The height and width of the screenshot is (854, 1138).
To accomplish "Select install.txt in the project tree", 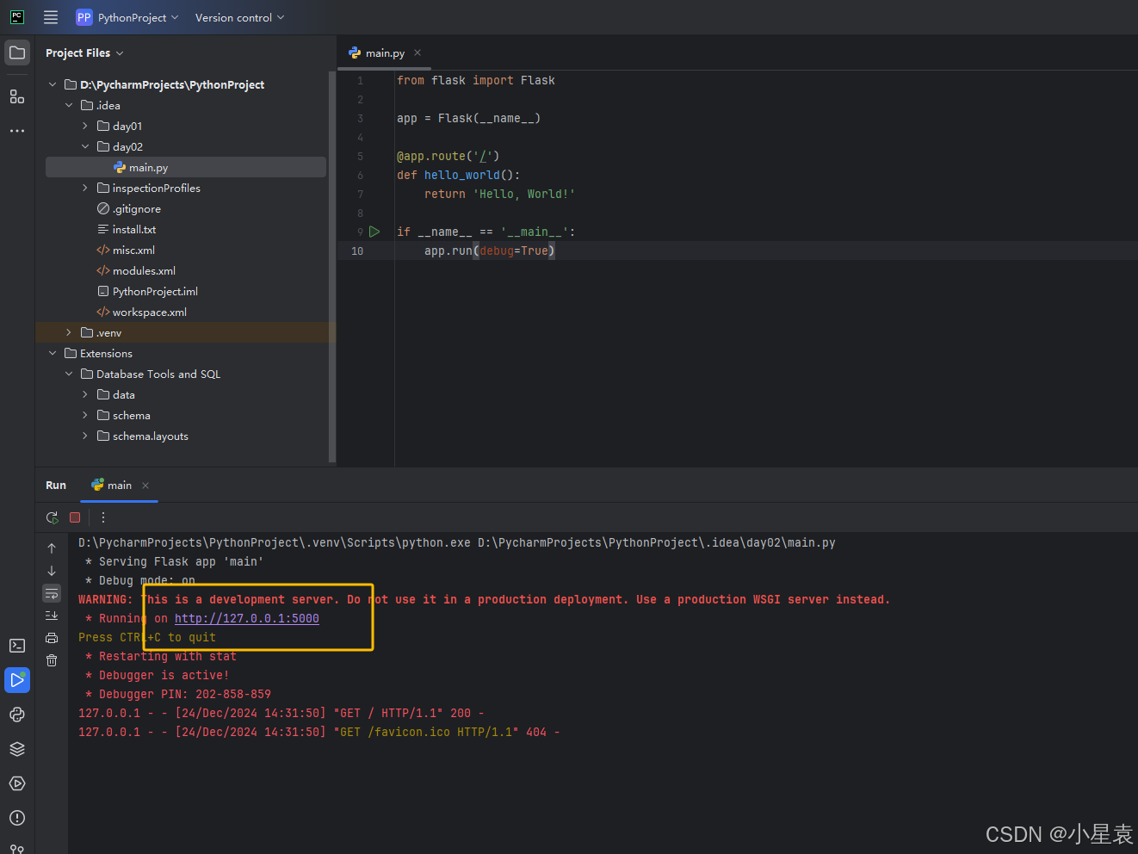I will pos(133,230).
